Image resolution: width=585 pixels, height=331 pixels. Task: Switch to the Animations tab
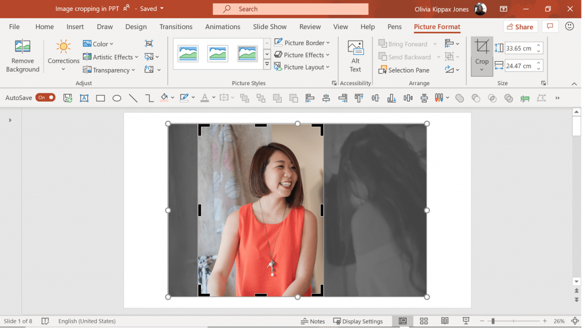click(222, 26)
